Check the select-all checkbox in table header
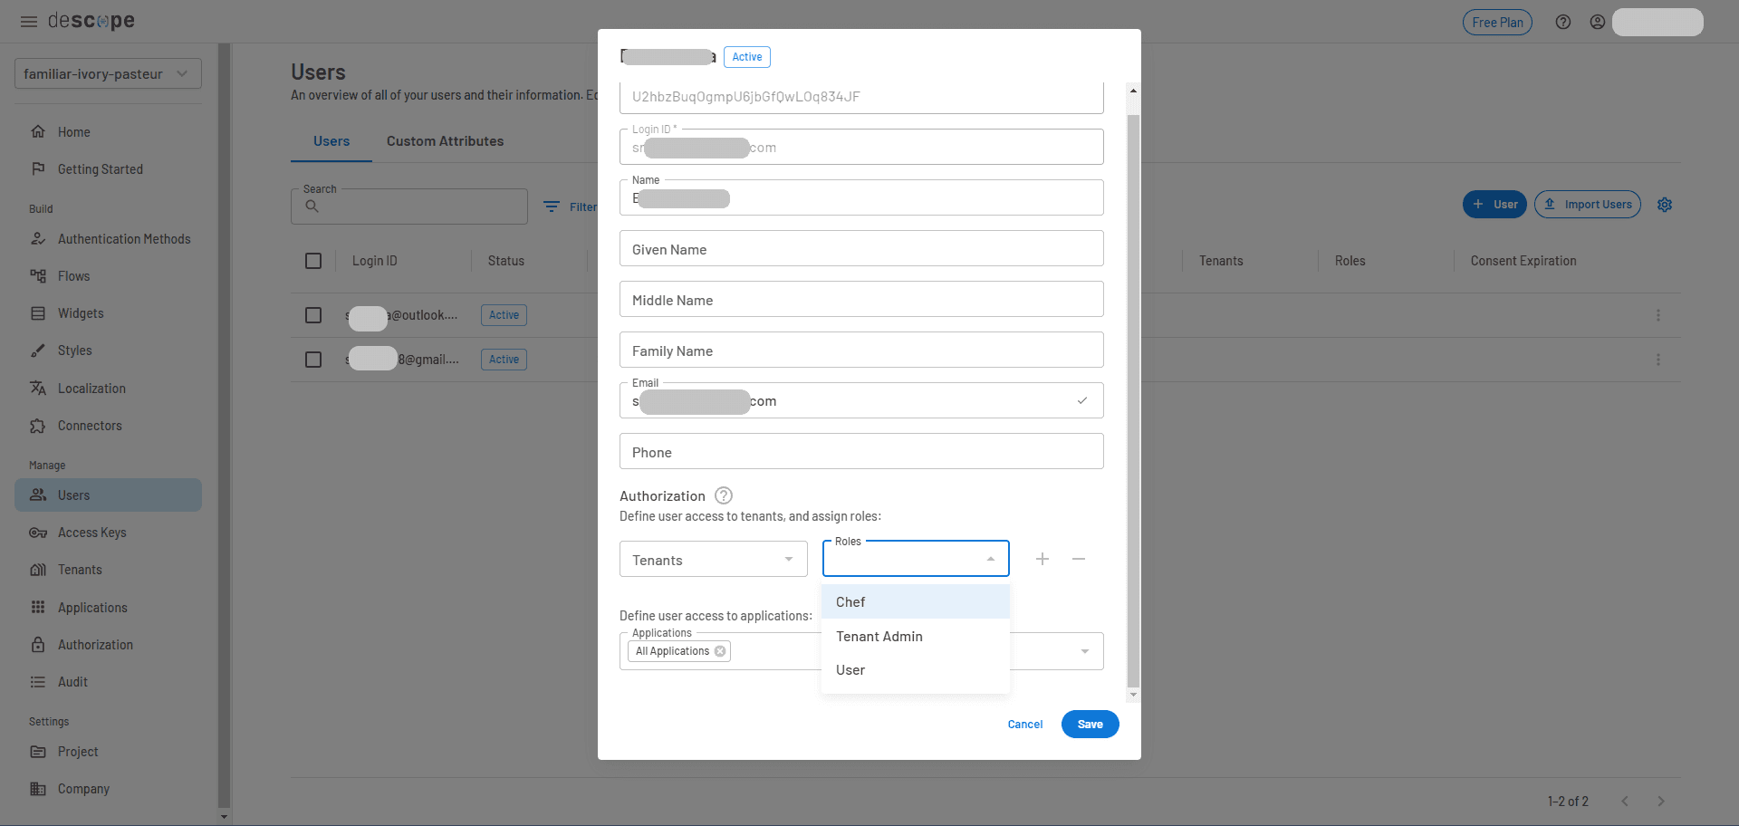The image size is (1739, 826). click(x=313, y=261)
